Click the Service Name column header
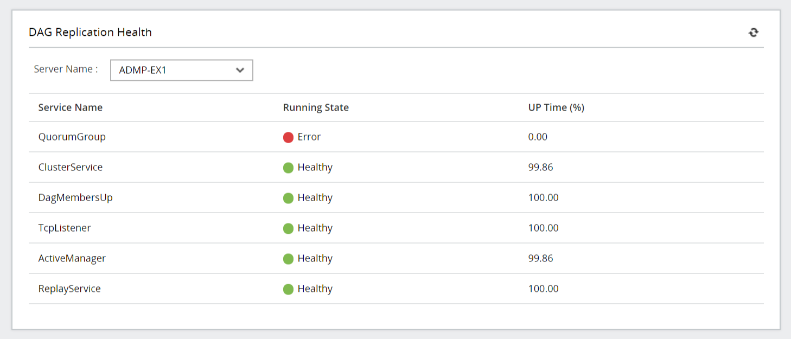Image resolution: width=791 pixels, height=339 pixels. tap(70, 107)
